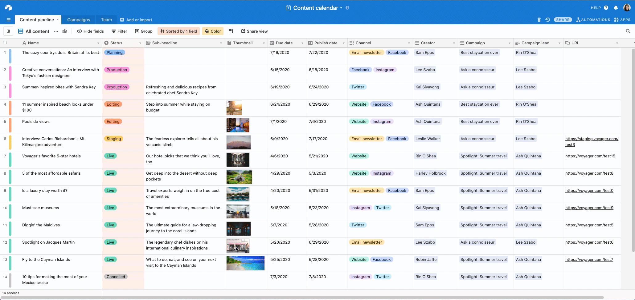Open the voyager.com/test8 link

(x=589, y=173)
